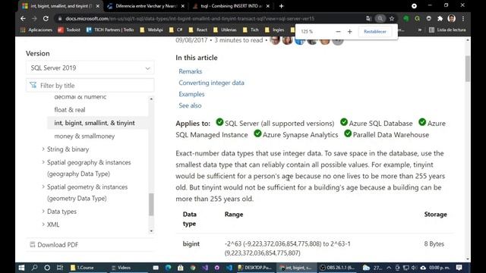Close the 'tsql - Combining INSERT INTO' tab
Viewport: 486px width, 273px height.
point(268,6)
